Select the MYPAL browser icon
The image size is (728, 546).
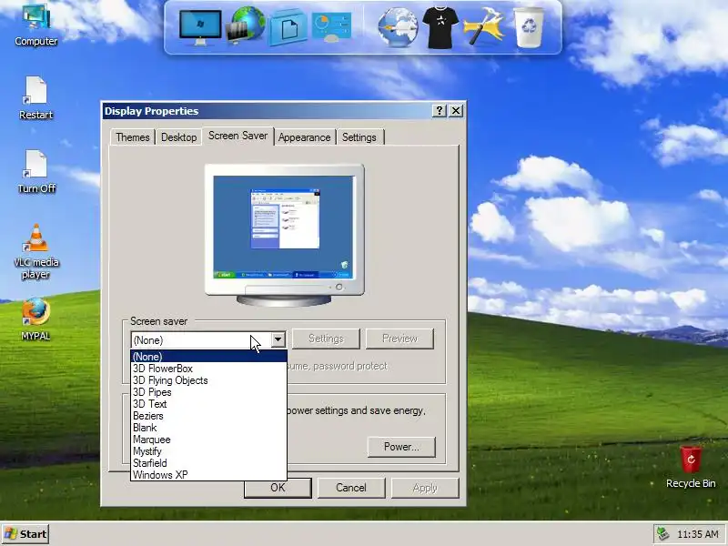(x=35, y=319)
